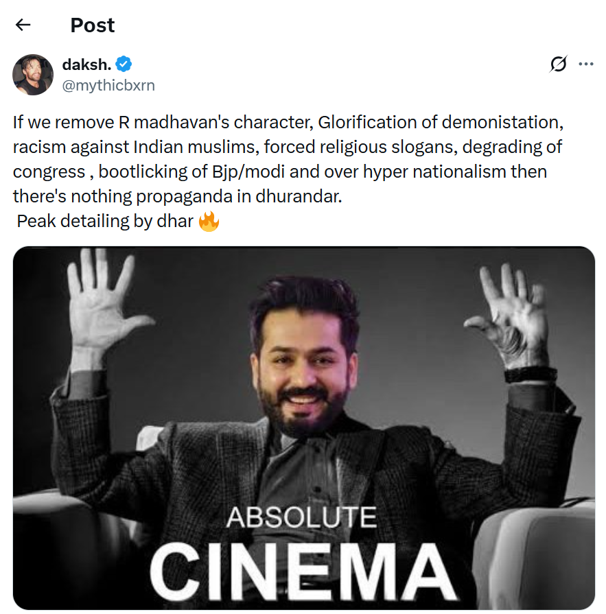Open profile via display name daksh.
Viewport: 606px width, 614px height.
click(x=87, y=64)
